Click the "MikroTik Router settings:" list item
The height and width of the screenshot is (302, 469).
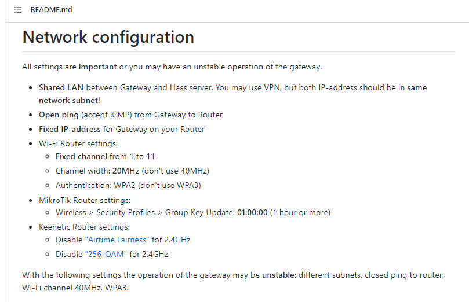pyautogui.click(x=84, y=200)
